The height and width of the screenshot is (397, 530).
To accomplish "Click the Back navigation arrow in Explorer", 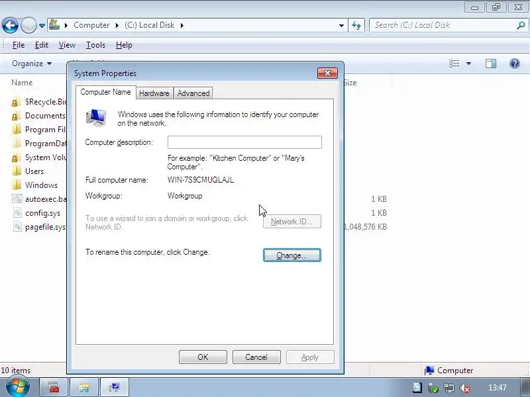I will pos(10,25).
